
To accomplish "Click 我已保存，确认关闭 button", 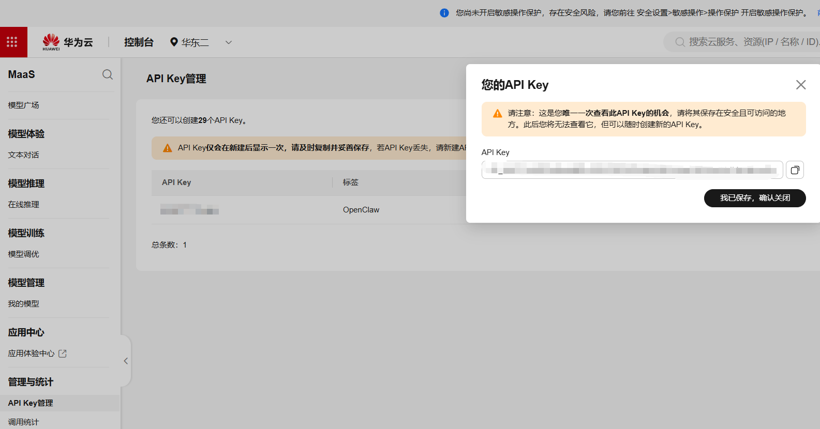I will tap(754, 198).
